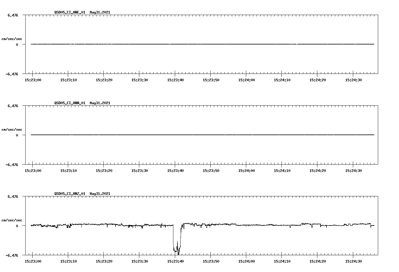Screen dimensions: 399x272
Task: Select the 15:23:20 time label under HNN plot
Action: [x=104, y=170]
